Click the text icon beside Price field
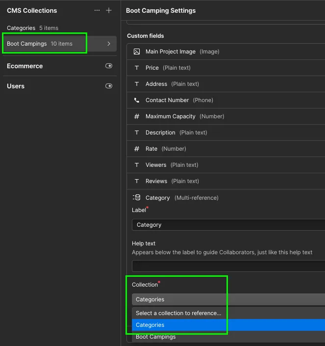 pyautogui.click(x=137, y=68)
